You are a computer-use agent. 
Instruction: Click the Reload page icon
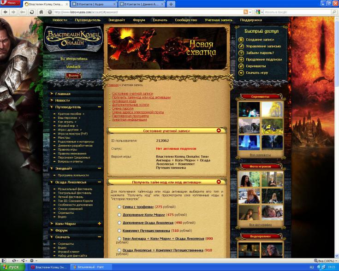[x=32, y=12]
